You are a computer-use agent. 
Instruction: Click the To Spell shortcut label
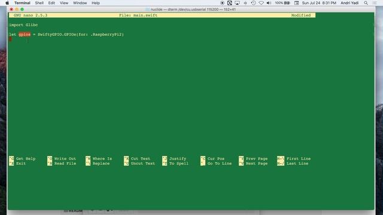pyautogui.click(x=179, y=163)
